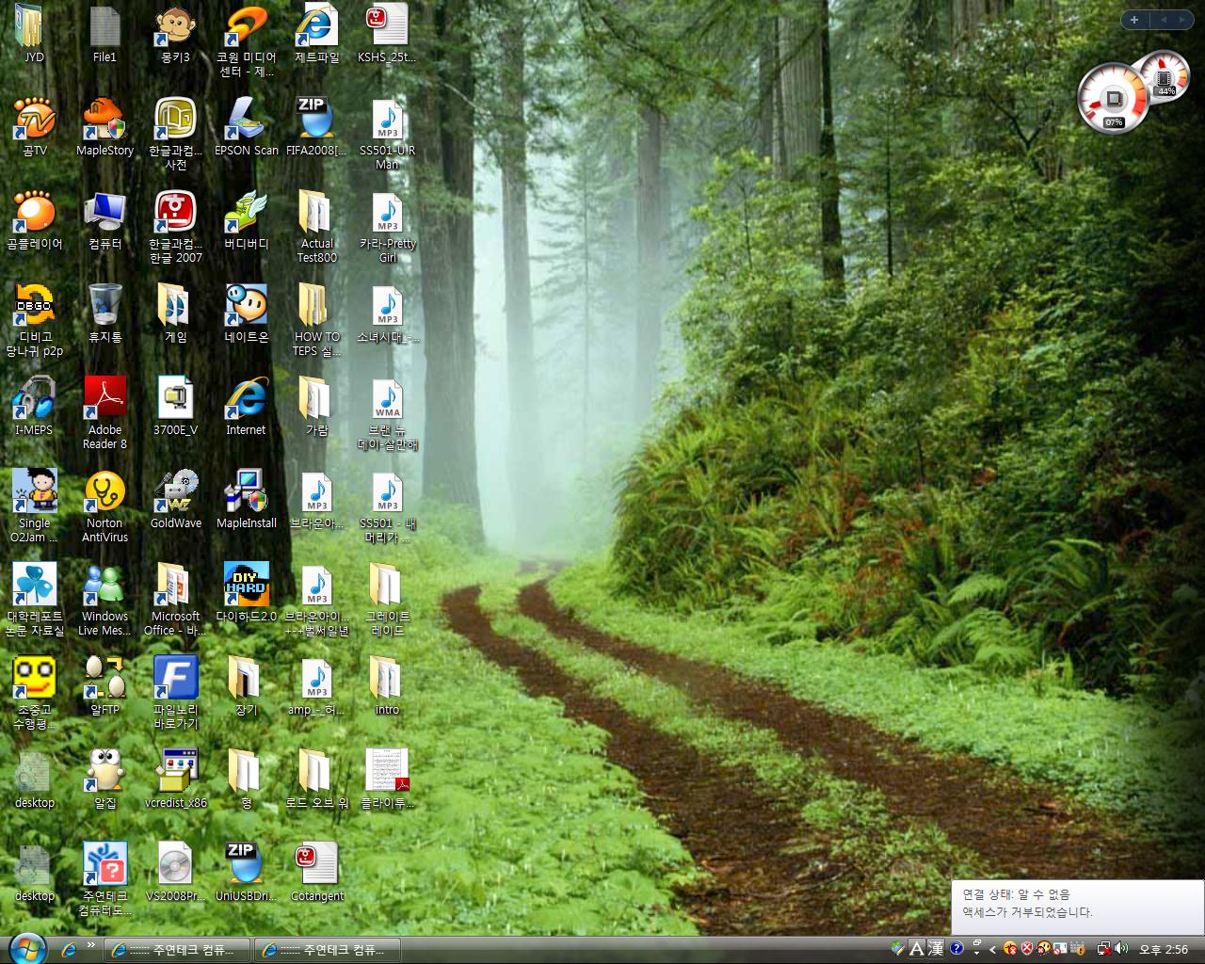Open the 주연테크 컴퓨터도우미 shortcut
The height and width of the screenshot is (964, 1205).
pos(104,878)
